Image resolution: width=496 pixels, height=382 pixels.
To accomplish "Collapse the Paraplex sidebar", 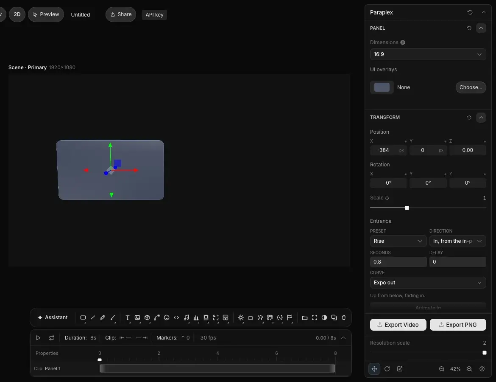I will [483, 12].
